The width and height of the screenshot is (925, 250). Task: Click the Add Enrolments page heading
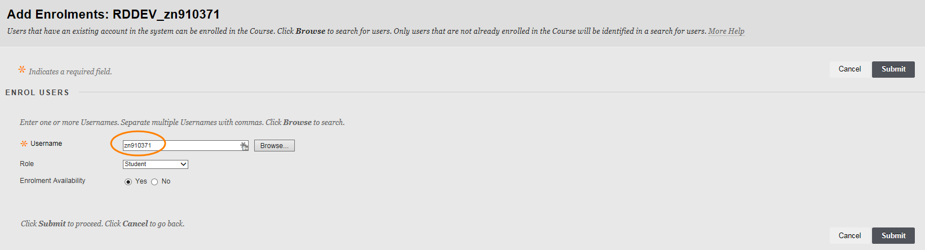113,14
